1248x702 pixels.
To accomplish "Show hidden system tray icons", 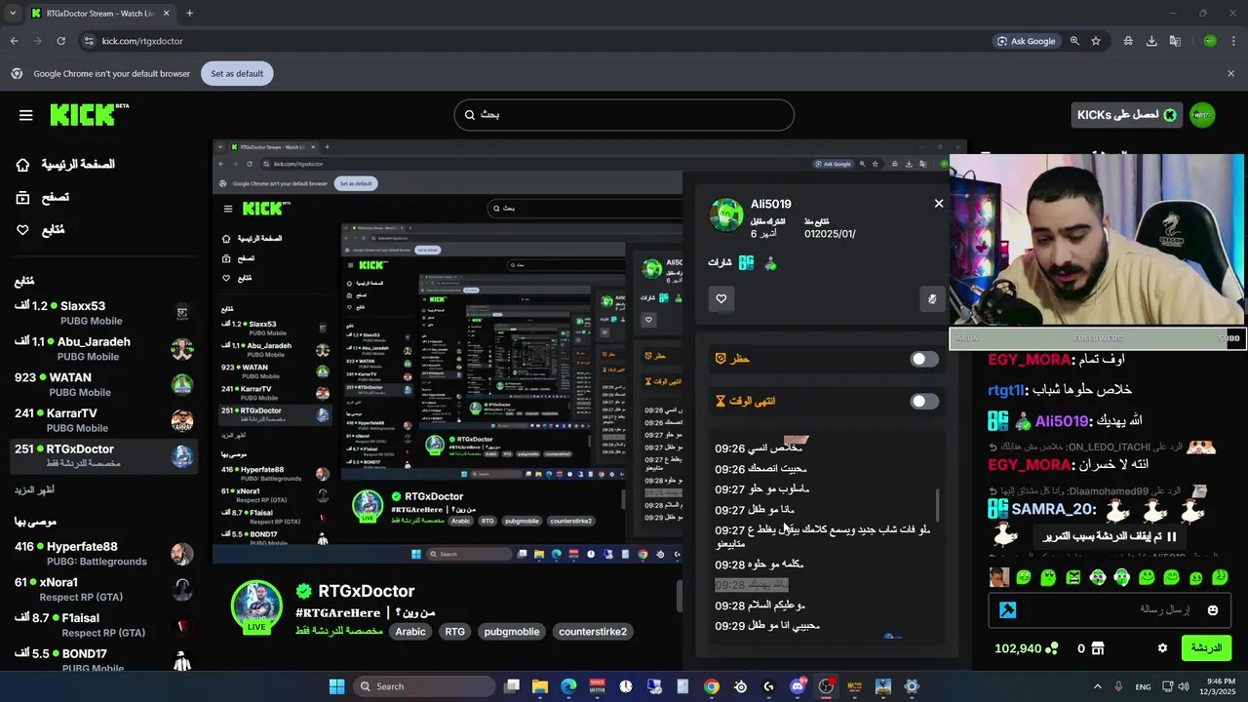I will pyautogui.click(x=1097, y=686).
